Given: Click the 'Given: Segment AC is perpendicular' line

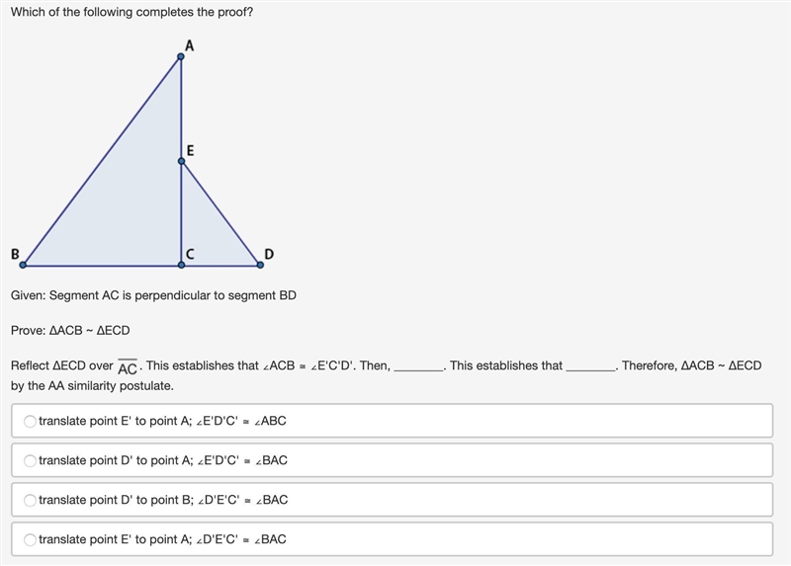Looking at the screenshot, I should (x=153, y=295).
